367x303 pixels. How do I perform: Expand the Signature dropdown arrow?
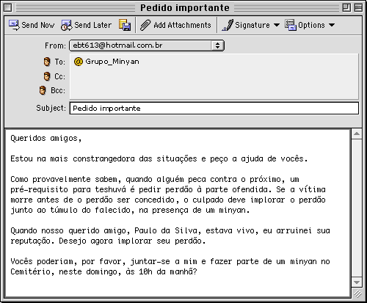[x=277, y=25]
